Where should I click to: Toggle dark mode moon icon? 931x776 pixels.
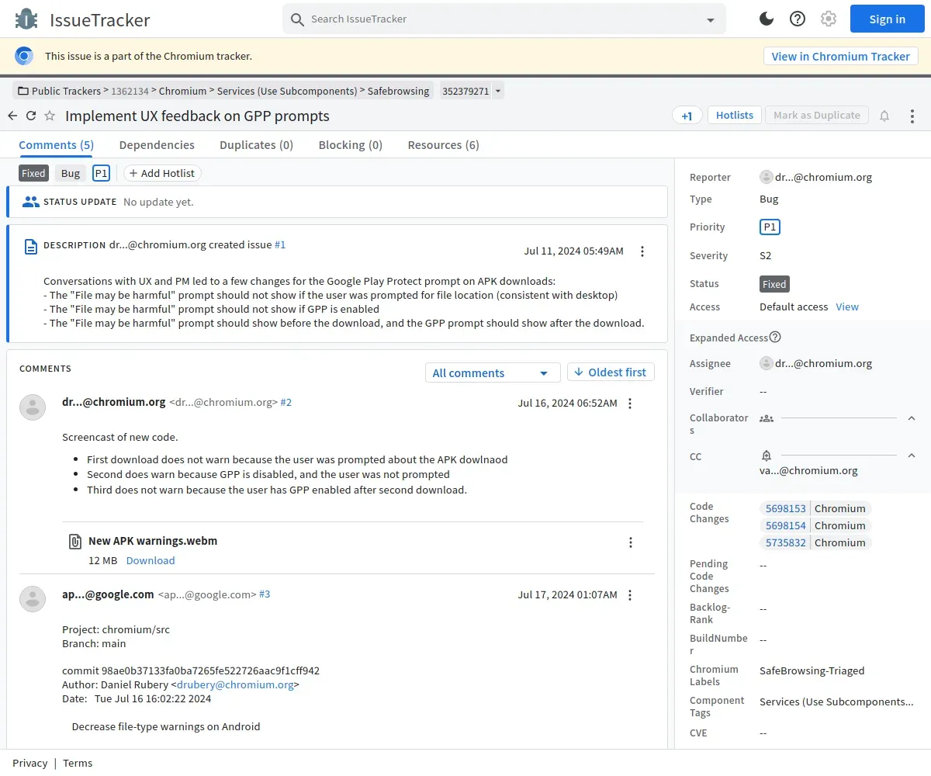click(x=767, y=19)
